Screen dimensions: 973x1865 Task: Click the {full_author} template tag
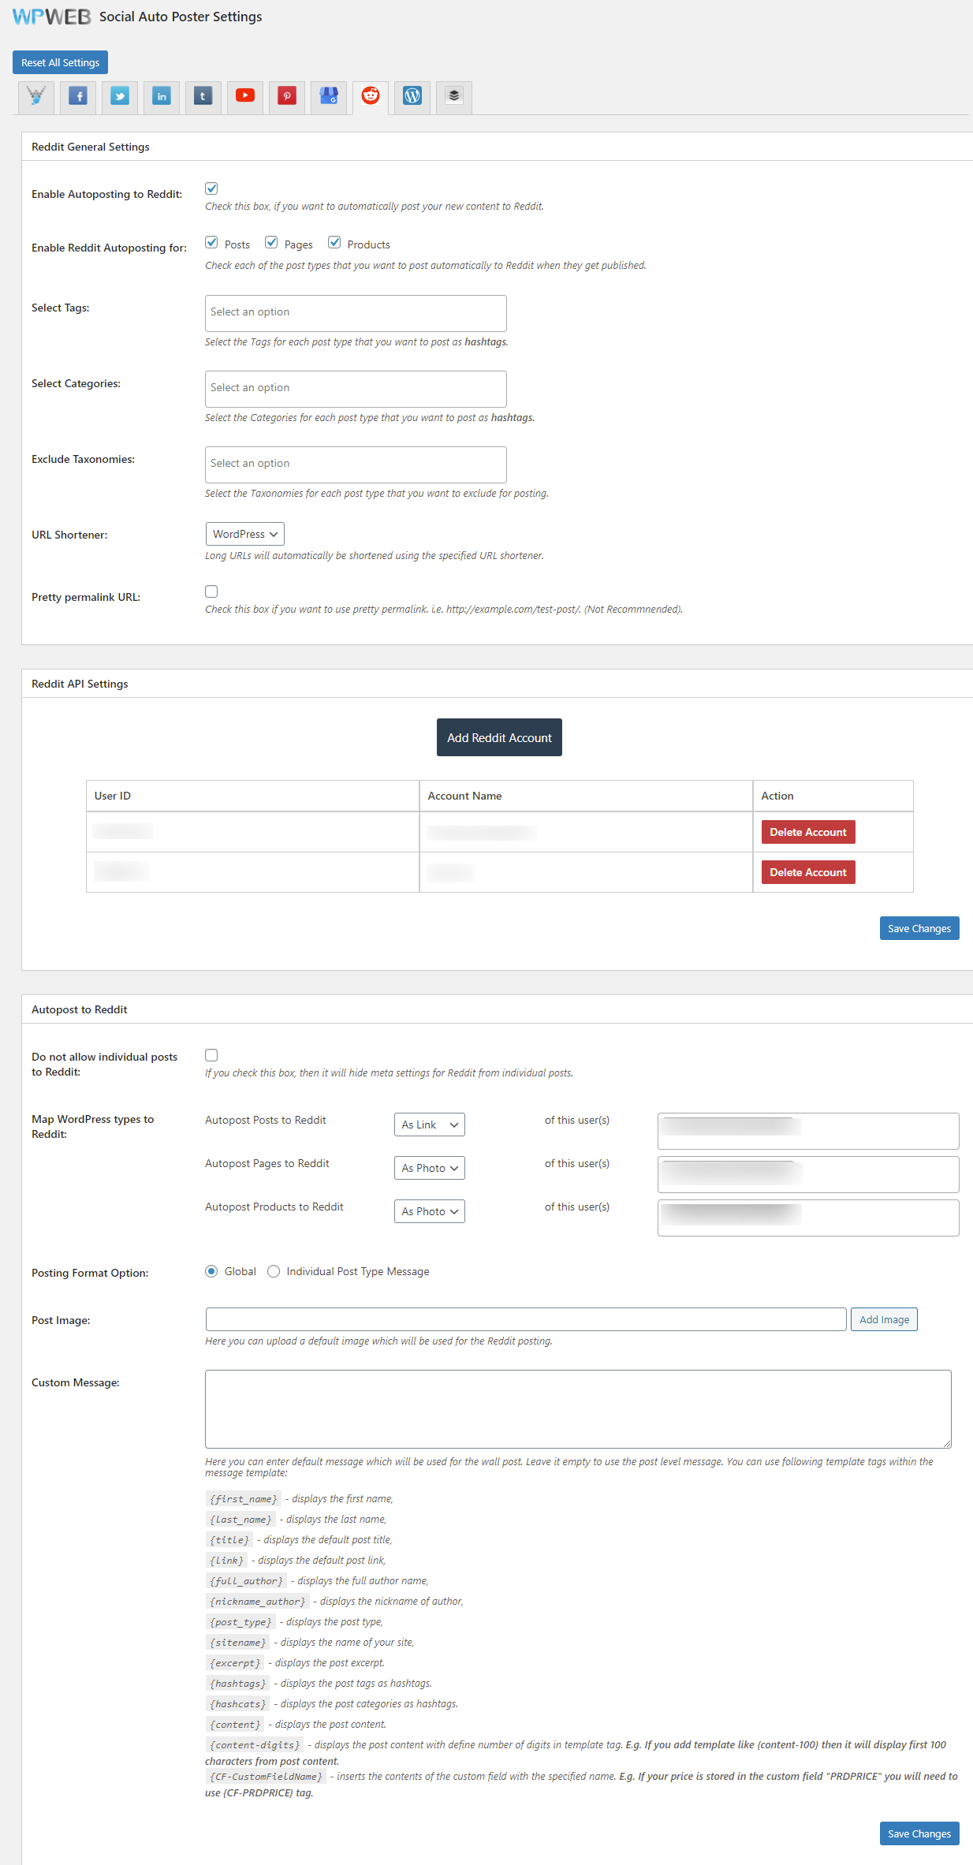[x=246, y=1581]
